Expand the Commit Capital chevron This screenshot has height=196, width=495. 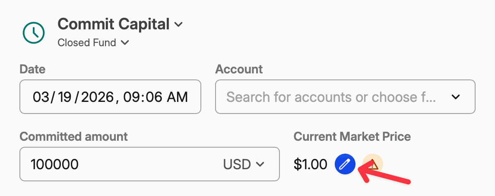[x=178, y=25]
